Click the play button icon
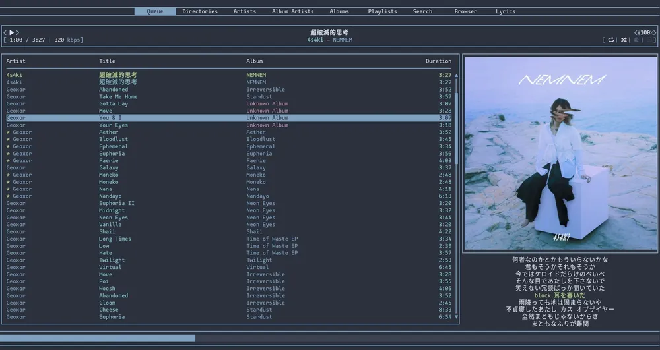Image resolution: width=660 pixels, height=350 pixels. [x=11, y=32]
